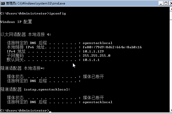Click the scrollbar up arrow
The image size is (172, 114).
(171, 9)
